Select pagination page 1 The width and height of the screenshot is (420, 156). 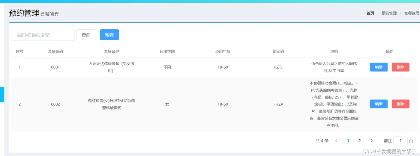coord(348,141)
